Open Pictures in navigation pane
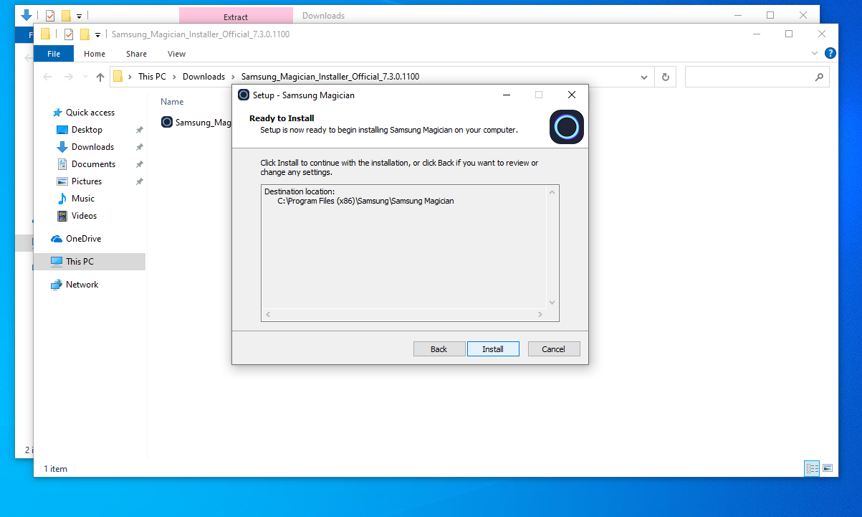 87,181
